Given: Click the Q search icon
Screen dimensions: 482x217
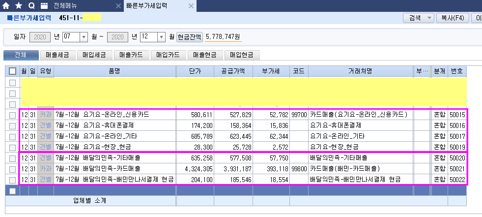Looking at the screenshot, I should pos(31,6).
